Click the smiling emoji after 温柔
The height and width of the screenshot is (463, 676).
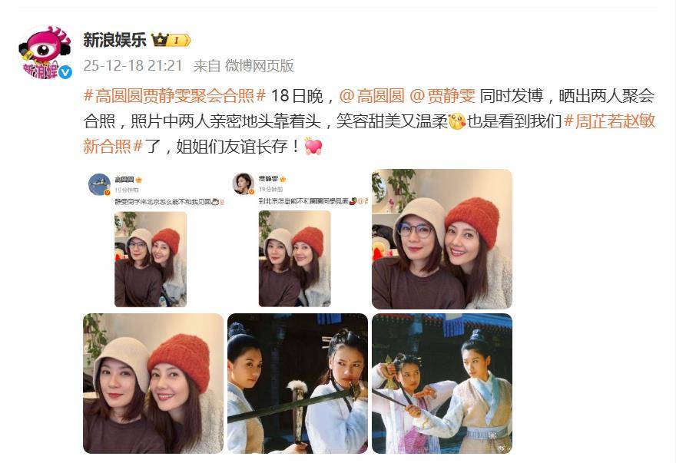click(x=457, y=121)
